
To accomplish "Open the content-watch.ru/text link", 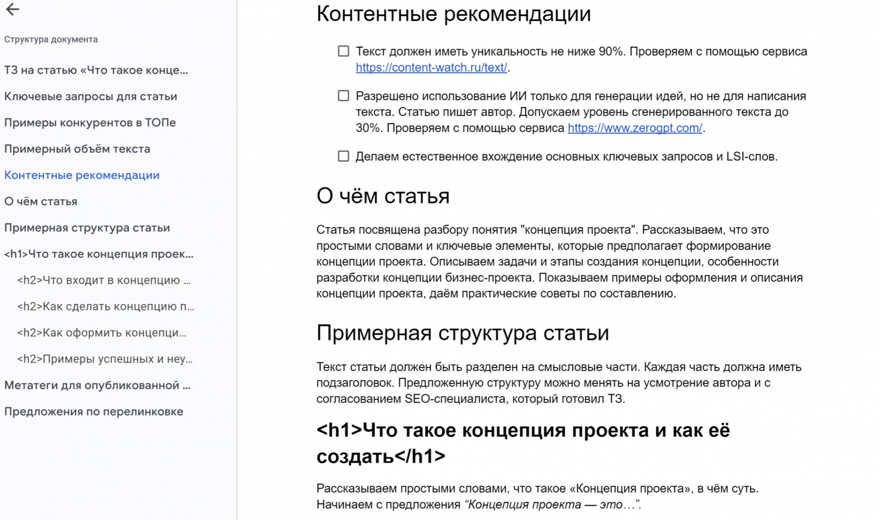I will [x=431, y=67].
